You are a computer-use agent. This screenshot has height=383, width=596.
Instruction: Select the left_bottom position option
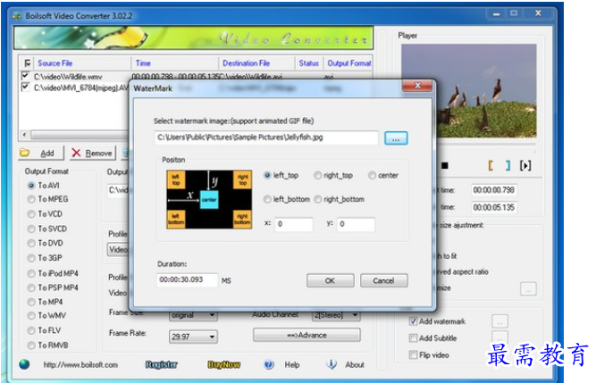coord(287,199)
